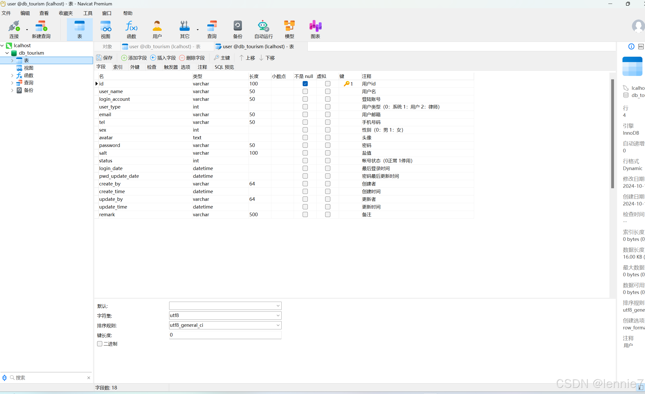Viewport: 645px width, 394px height.
Task: Open the collation utf8_general_ci dropdown
Action: [278, 325]
